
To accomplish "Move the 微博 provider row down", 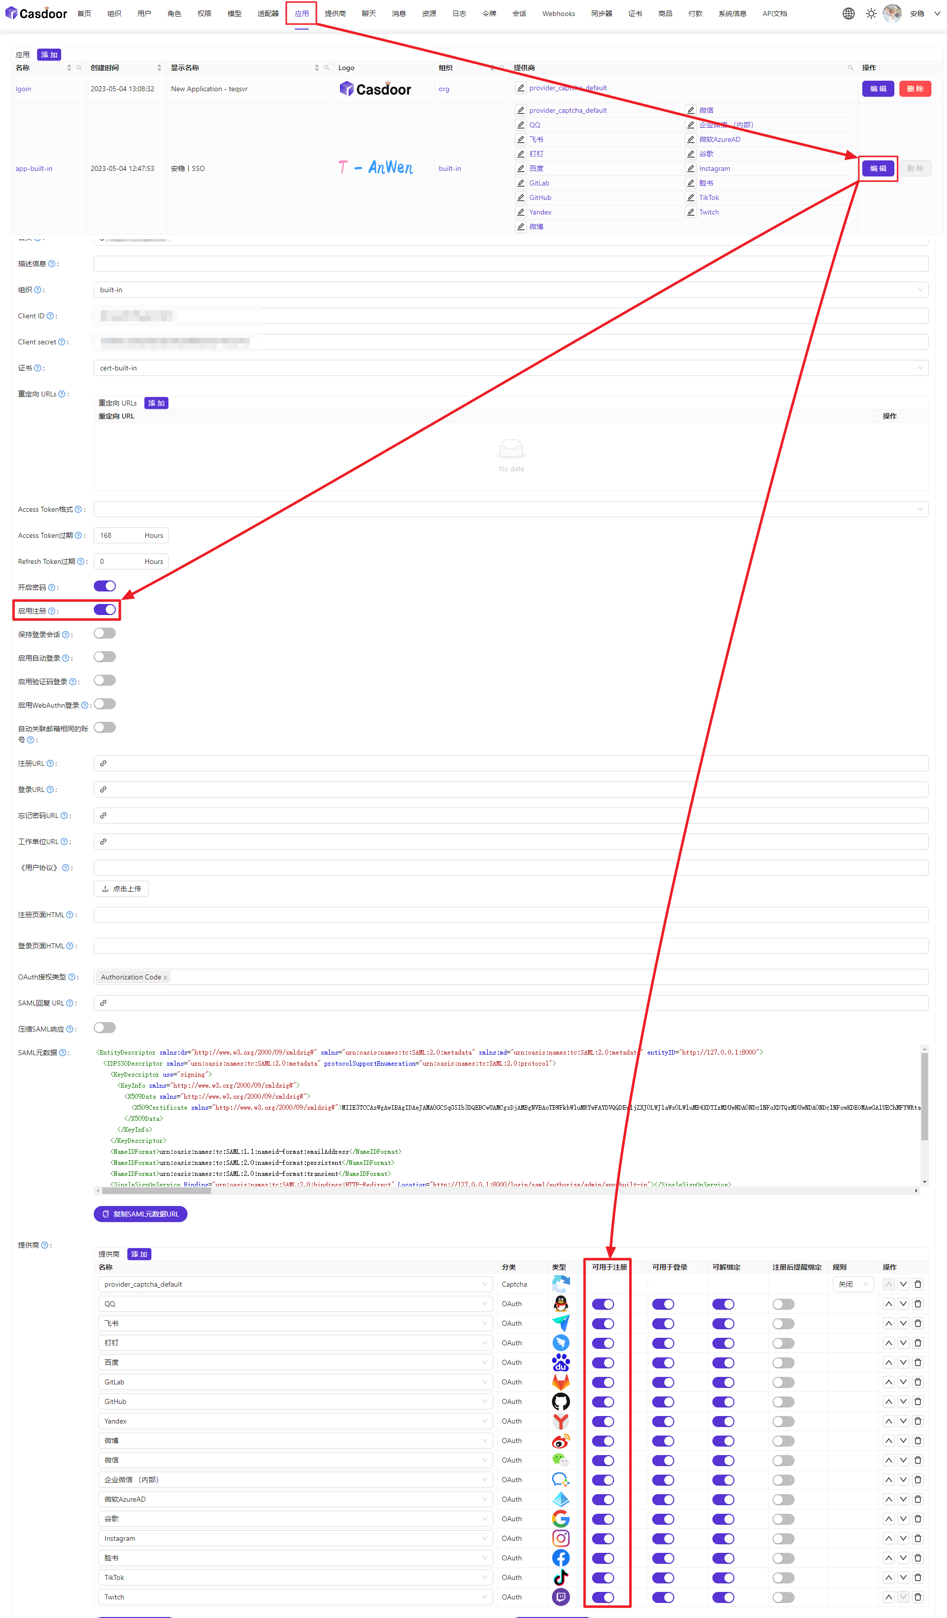I will tap(903, 1441).
